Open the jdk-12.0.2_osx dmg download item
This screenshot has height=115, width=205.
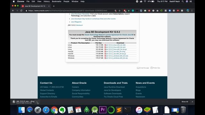(23, 102)
